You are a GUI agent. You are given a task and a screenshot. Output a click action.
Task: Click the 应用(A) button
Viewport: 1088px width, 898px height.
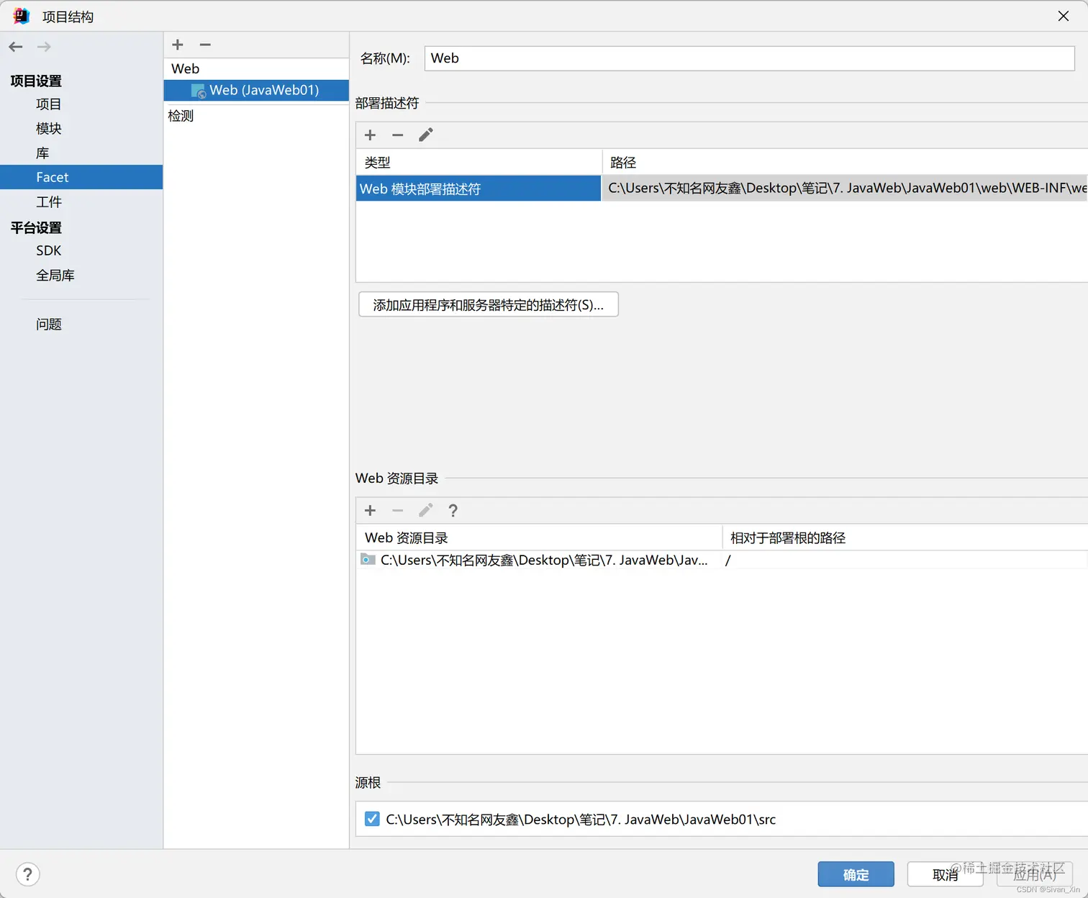[1035, 874]
